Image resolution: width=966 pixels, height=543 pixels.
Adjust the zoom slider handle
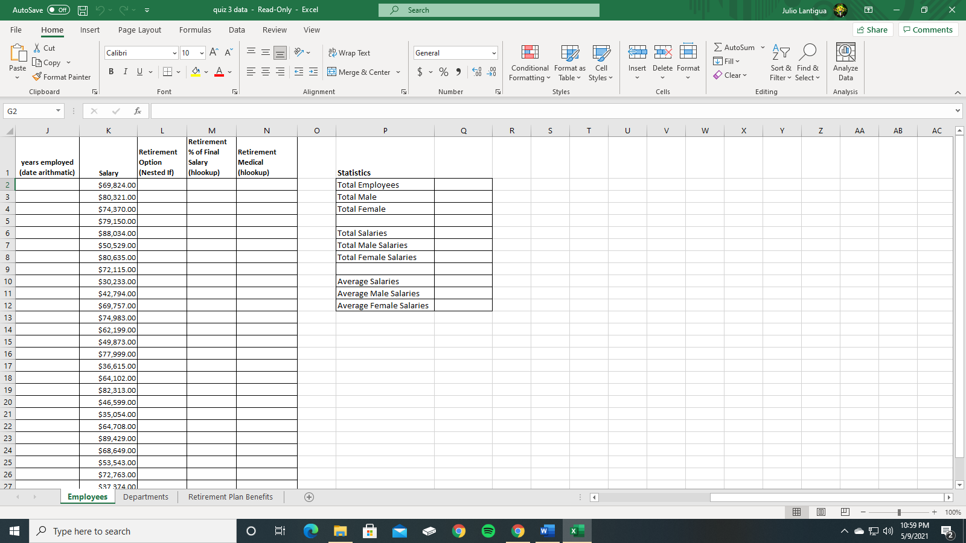[899, 512]
